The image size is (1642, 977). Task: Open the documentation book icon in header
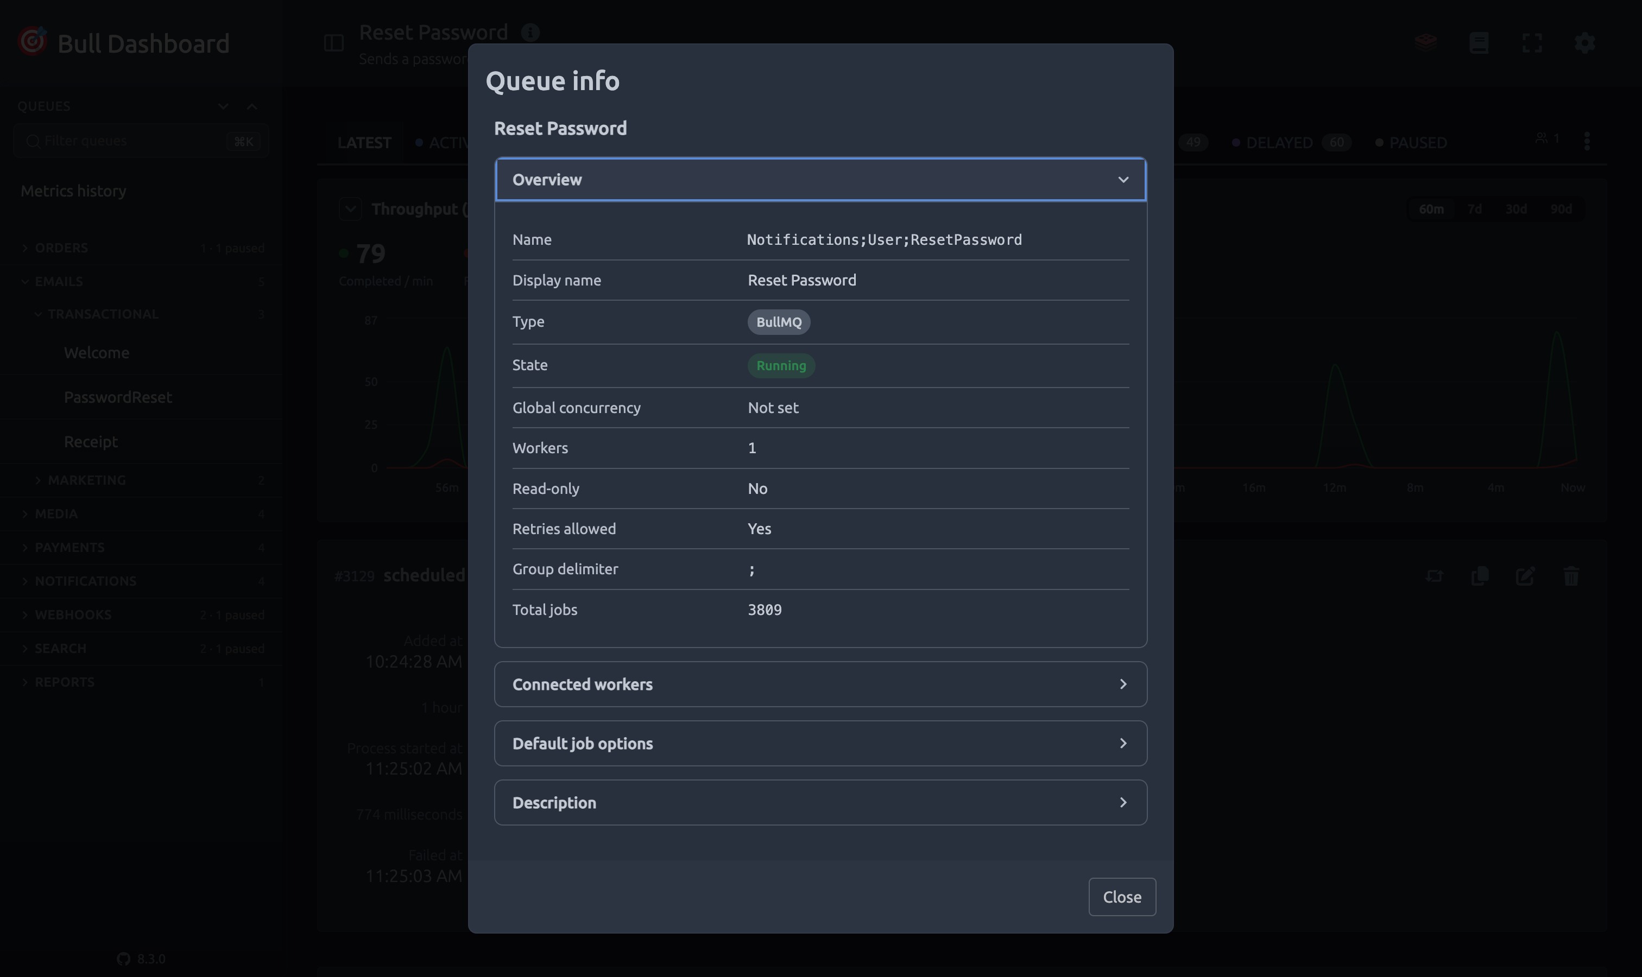(1479, 43)
